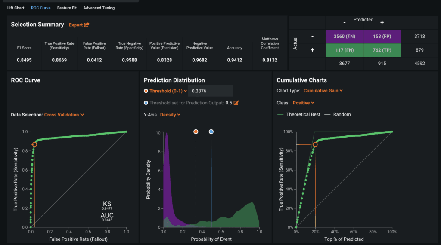Click Negative Predictive Value 0.9682

coord(199,60)
